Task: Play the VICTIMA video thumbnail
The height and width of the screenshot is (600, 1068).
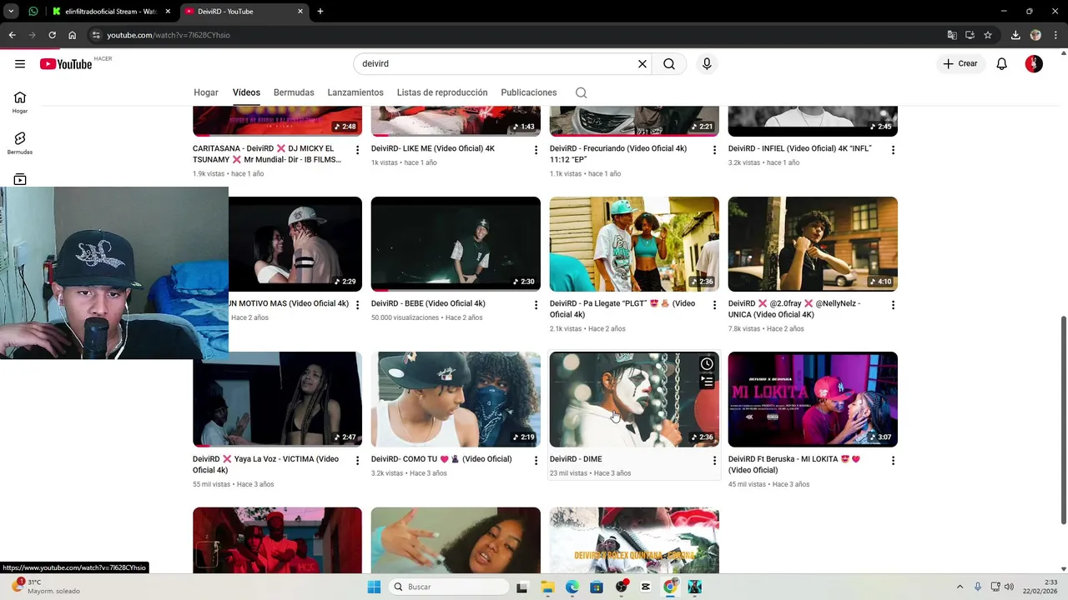Action: [277, 399]
